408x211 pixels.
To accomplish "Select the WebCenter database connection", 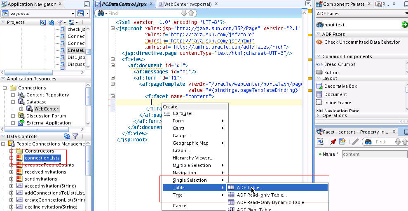I will 47,109.
